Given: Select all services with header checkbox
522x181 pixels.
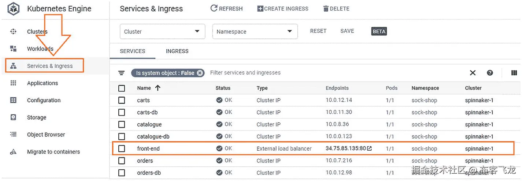Looking at the screenshot, I should click(122, 88).
